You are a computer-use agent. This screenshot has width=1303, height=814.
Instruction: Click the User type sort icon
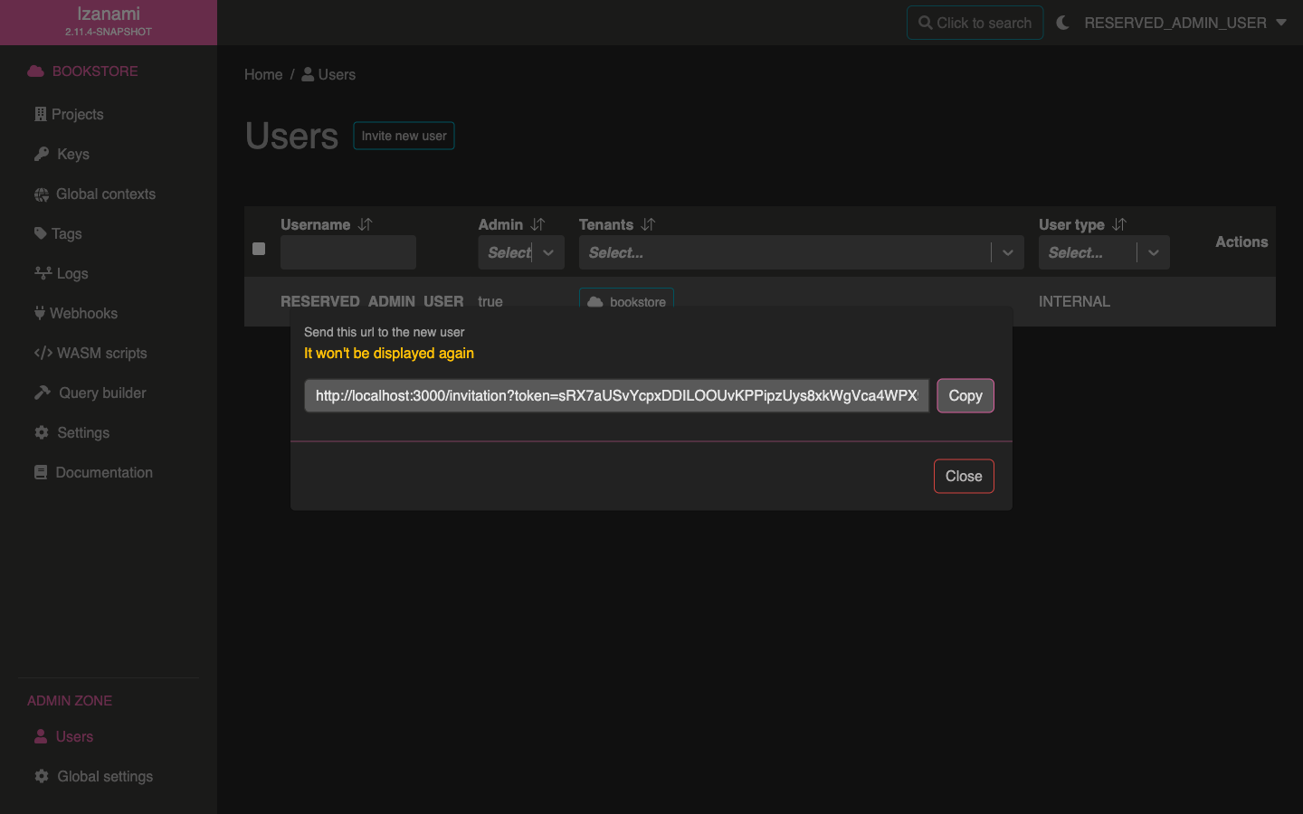tap(1119, 224)
